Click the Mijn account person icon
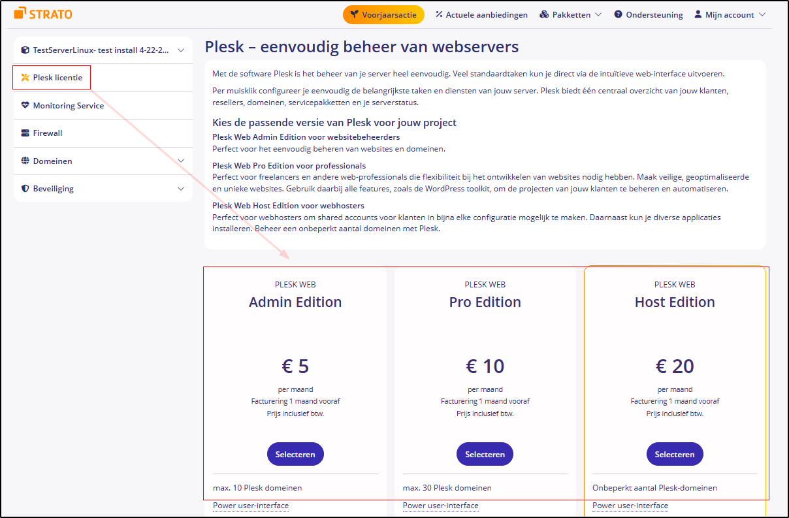Screen dimensions: 789x518 click(x=698, y=14)
